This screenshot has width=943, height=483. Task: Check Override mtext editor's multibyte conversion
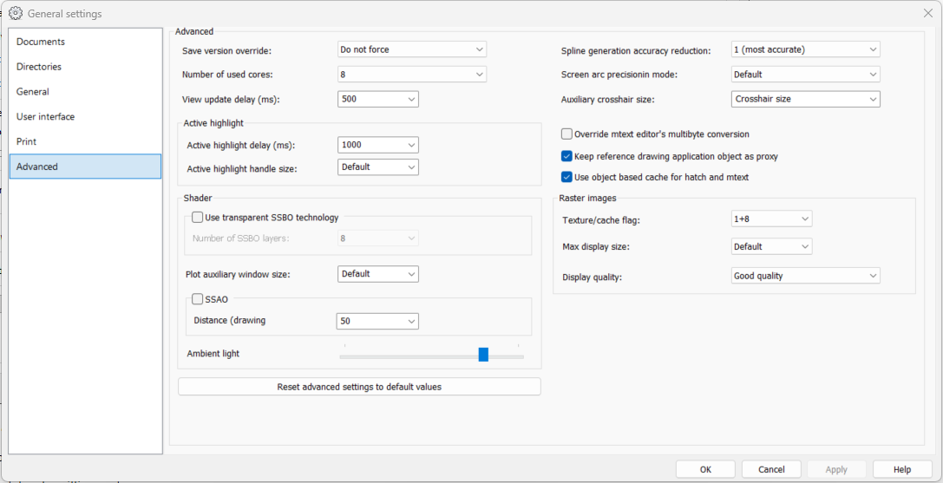pos(566,134)
